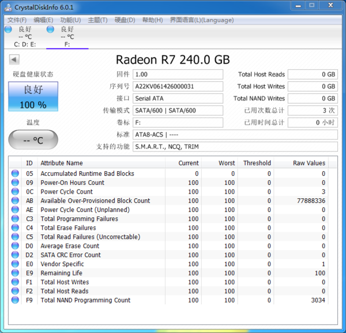The width and height of the screenshot is (346, 333).
Task: Click status icon for Remaining Life row
Action: [x=15, y=273]
